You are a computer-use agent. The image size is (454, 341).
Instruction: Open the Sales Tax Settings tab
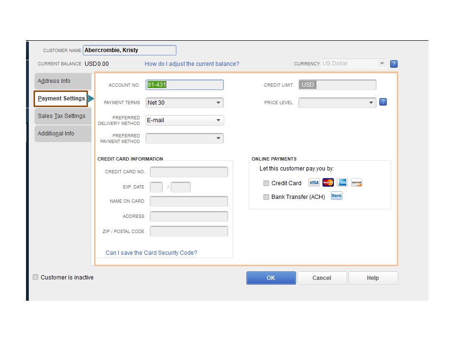62,116
